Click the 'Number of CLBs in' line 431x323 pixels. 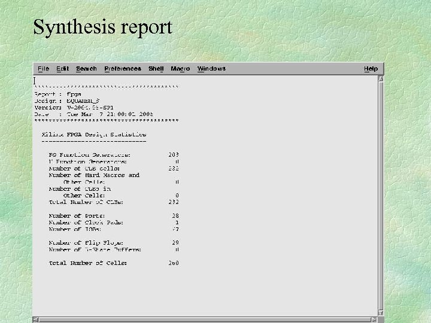pos(80,188)
